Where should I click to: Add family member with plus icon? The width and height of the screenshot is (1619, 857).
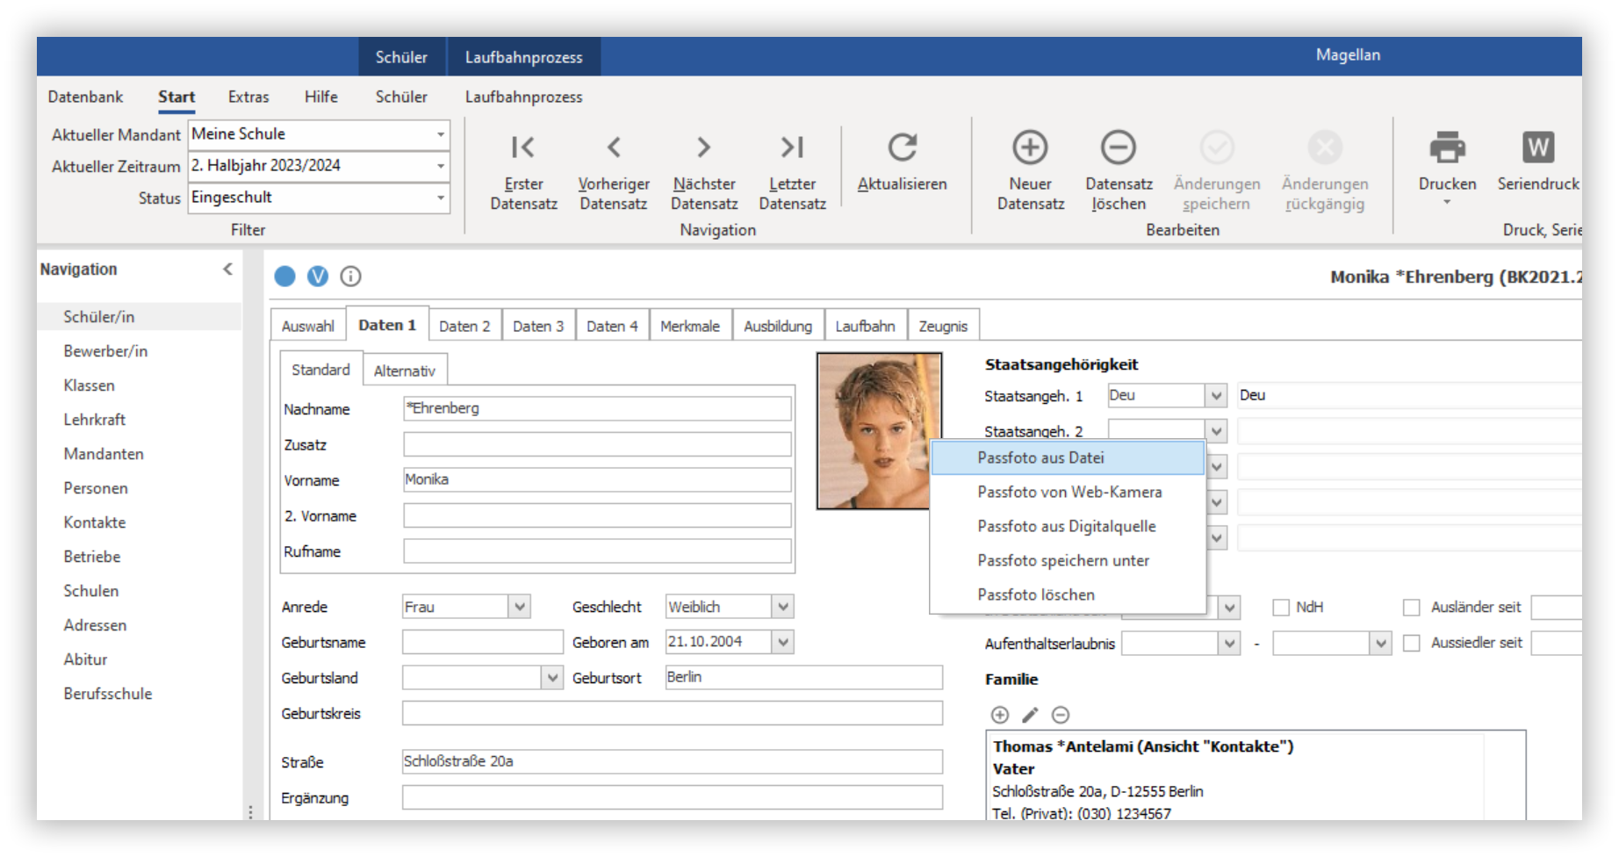(999, 715)
